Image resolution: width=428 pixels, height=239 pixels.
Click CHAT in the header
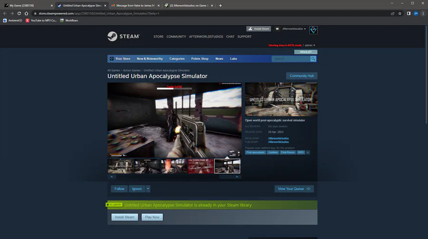(230, 37)
